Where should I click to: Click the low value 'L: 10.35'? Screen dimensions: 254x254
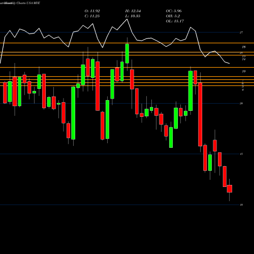tap(133, 16)
